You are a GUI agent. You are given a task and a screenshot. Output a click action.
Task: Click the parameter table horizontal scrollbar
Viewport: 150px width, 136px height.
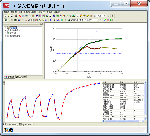pyautogui.click(x=123, y=121)
